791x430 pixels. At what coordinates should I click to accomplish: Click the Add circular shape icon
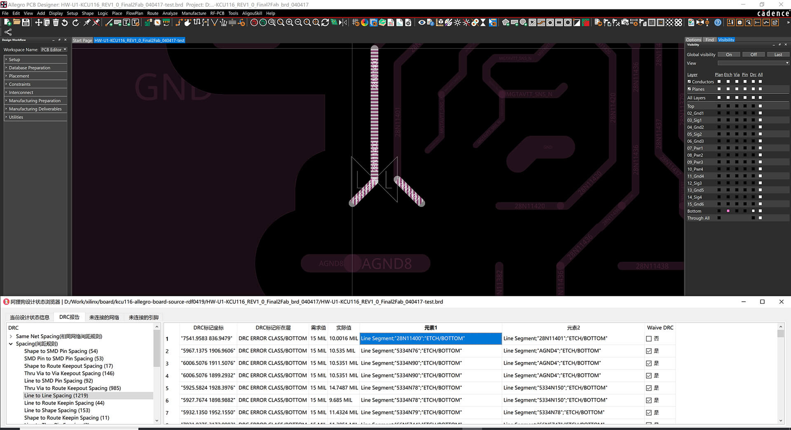pyautogui.click(x=523, y=22)
